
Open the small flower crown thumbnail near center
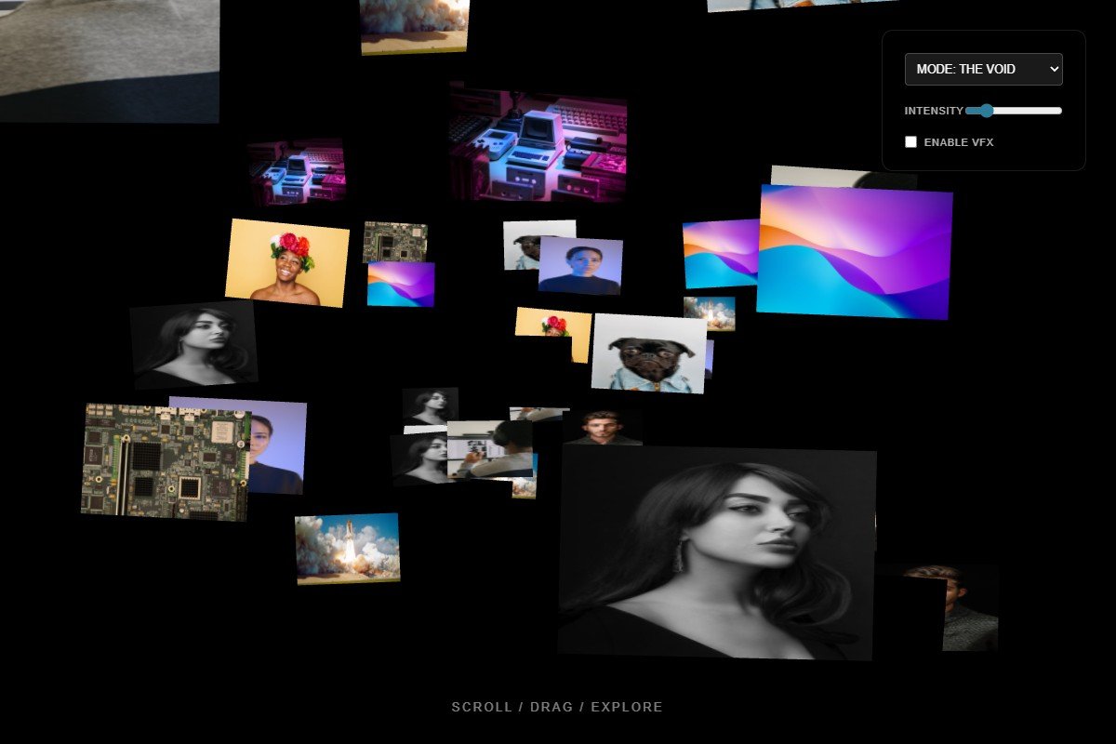tap(551, 324)
